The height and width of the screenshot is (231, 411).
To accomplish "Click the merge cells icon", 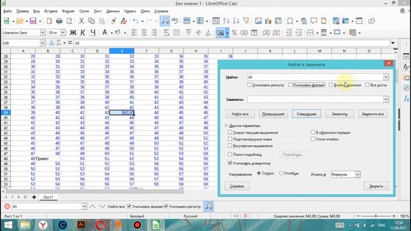I will point(177,33).
